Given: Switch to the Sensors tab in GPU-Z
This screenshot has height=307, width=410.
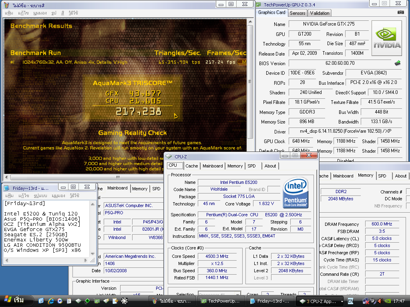Looking at the screenshot, I should click(297, 13).
